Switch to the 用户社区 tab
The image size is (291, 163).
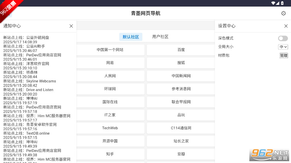pyautogui.click(x=160, y=37)
